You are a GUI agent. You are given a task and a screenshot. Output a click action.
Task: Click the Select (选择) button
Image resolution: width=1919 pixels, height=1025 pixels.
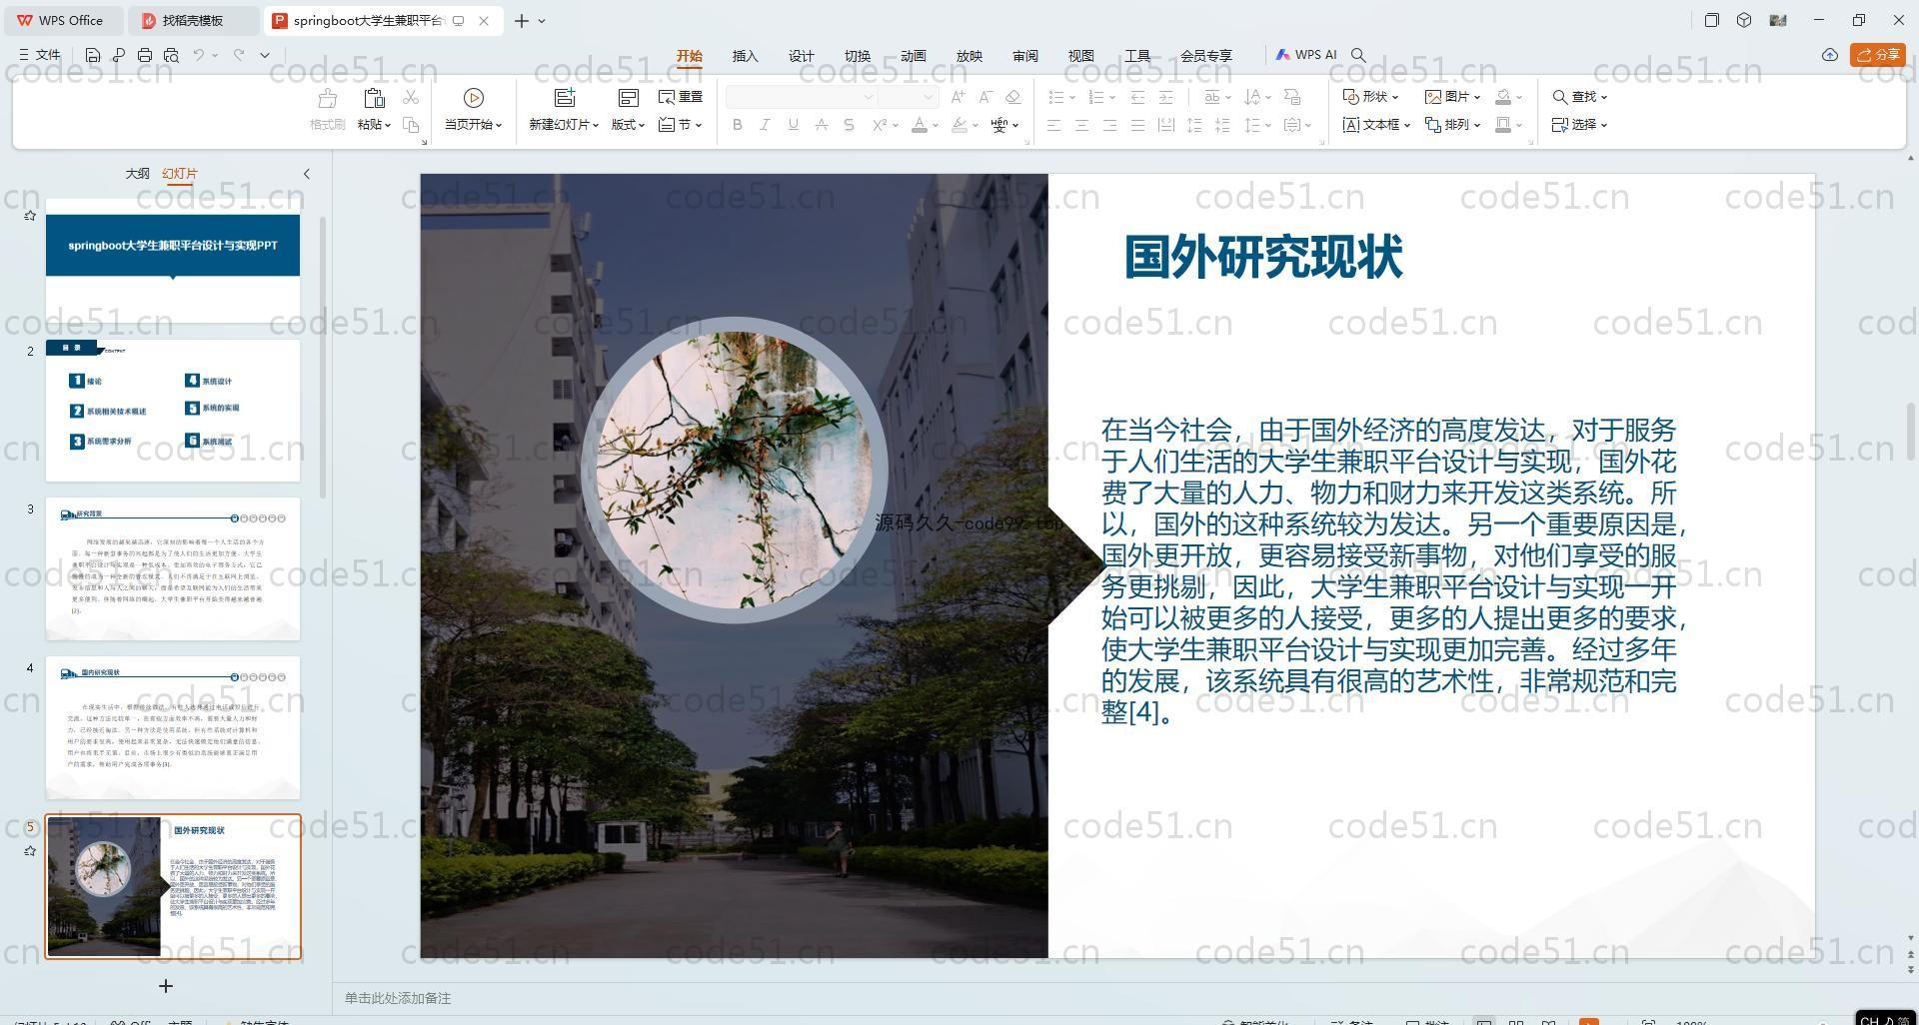(1579, 125)
